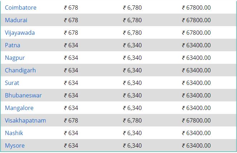Open the Mysore link

click(x=15, y=146)
